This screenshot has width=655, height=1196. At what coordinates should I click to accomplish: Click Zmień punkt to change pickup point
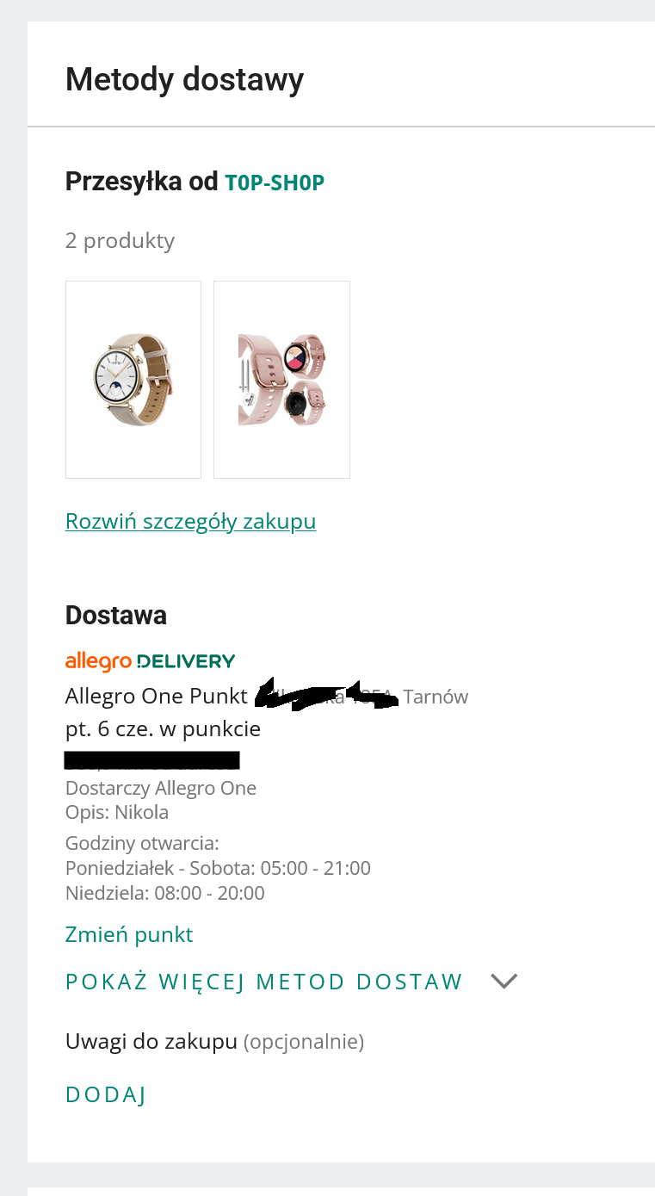pyautogui.click(x=129, y=934)
